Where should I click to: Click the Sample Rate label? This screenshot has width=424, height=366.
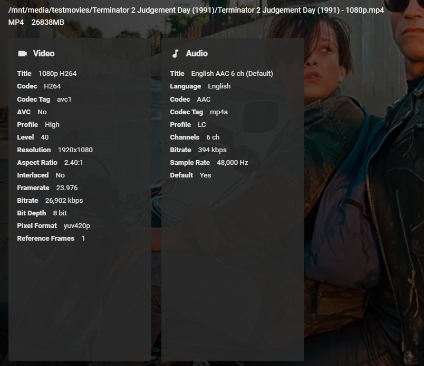[190, 163]
